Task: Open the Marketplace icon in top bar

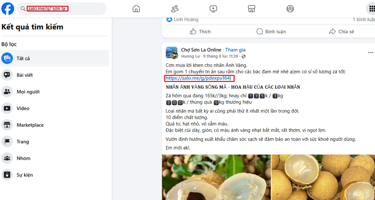Action: (x=252, y=9)
